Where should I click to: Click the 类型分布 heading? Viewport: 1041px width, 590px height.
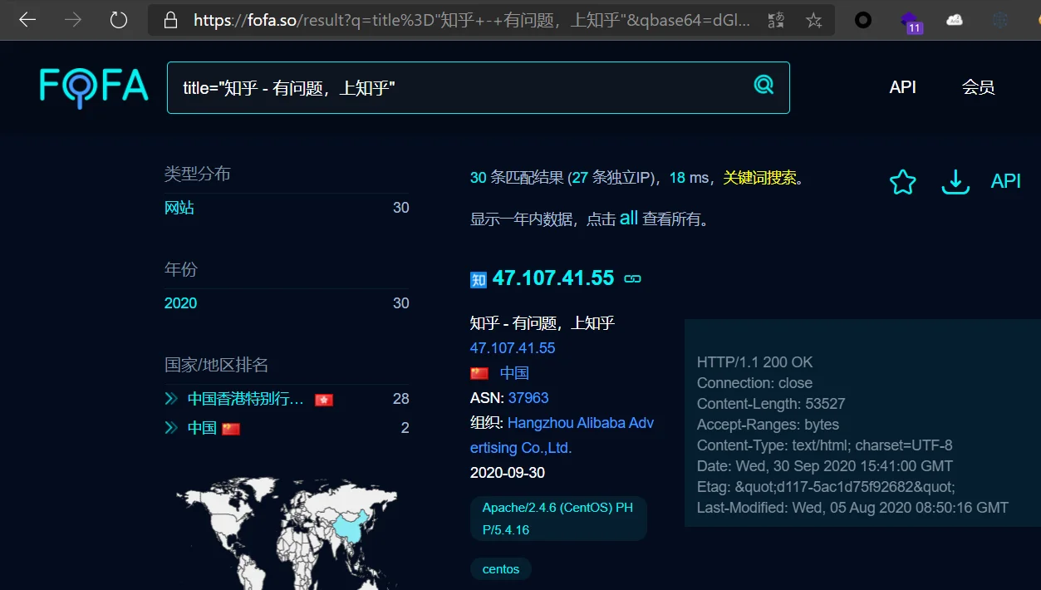point(198,174)
